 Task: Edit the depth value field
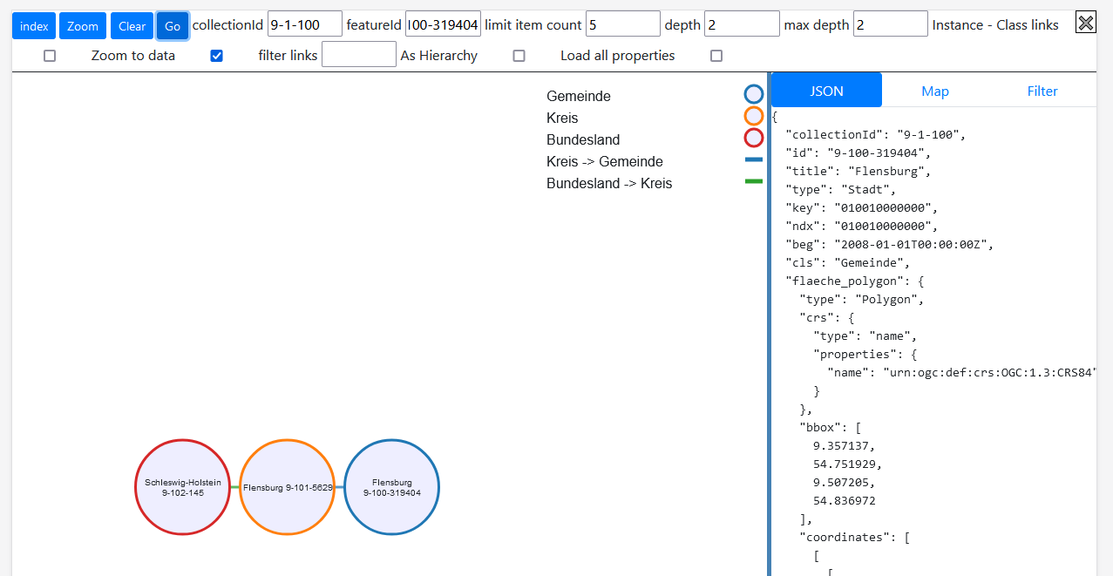coord(742,24)
